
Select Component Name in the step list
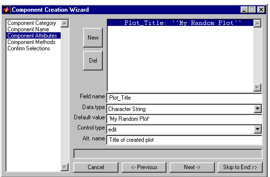point(34,29)
